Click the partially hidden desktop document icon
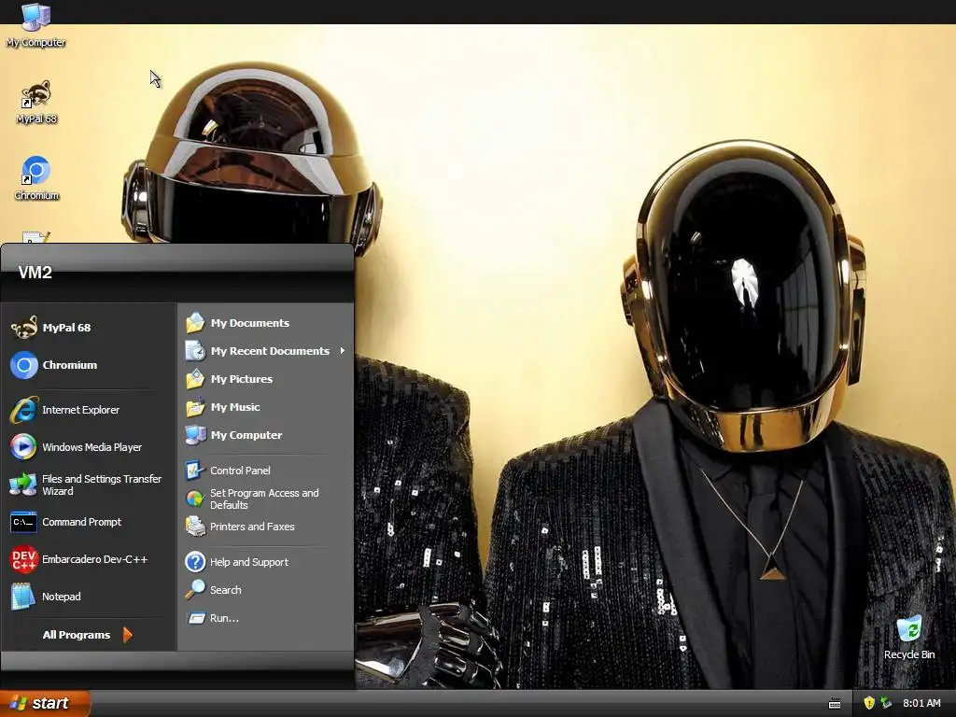The height and width of the screenshot is (717, 956). coord(35,236)
